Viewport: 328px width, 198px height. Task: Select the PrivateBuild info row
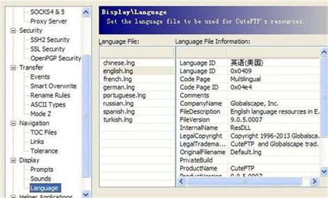click(249, 160)
